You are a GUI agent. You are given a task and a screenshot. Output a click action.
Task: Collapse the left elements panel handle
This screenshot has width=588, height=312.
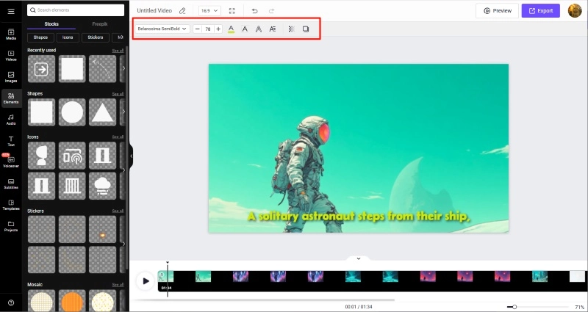[x=132, y=156]
